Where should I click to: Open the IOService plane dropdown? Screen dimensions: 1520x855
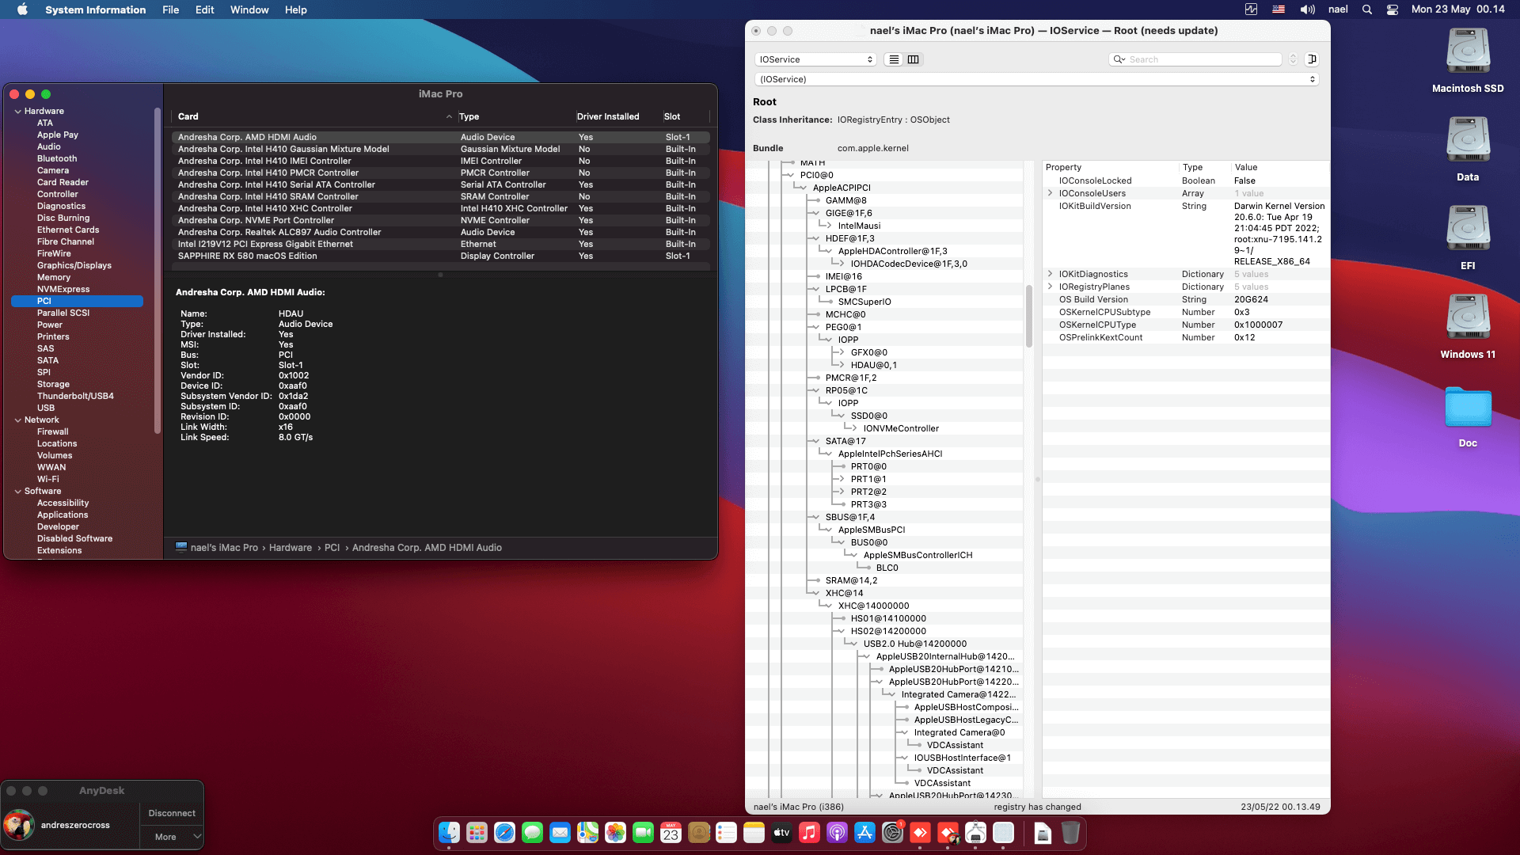click(815, 59)
